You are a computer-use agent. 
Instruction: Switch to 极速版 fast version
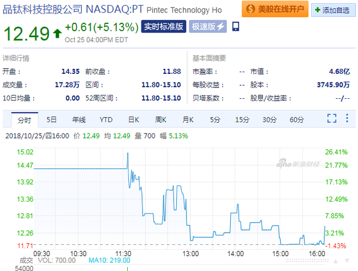tap(208, 27)
